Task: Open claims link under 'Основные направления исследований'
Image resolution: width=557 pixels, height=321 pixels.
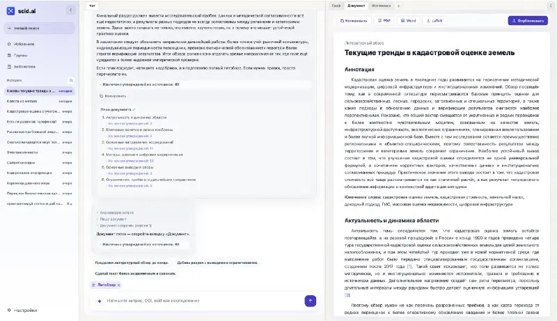Action: (131, 148)
